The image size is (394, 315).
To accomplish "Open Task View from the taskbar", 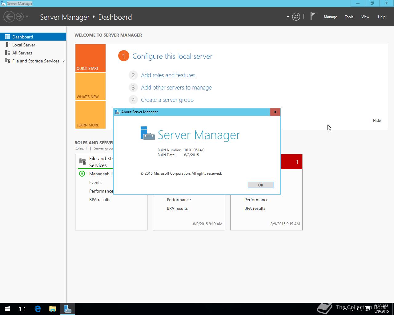I will 22,309.
